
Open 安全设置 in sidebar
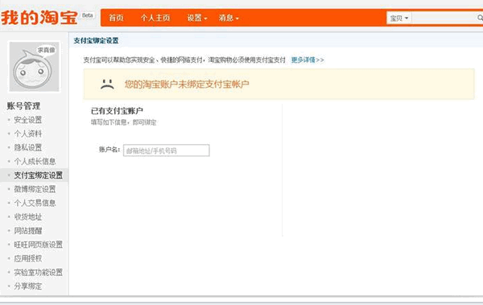pyautogui.click(x=27, y=120)
